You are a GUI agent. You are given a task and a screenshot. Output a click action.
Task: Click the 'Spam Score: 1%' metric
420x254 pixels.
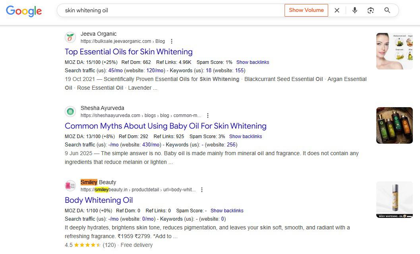coord(214,62)
